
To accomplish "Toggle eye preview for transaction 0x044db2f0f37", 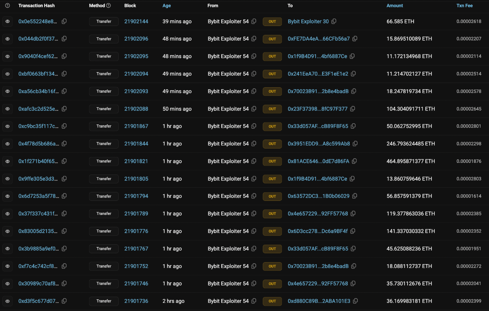I will [x=7, y=39].
